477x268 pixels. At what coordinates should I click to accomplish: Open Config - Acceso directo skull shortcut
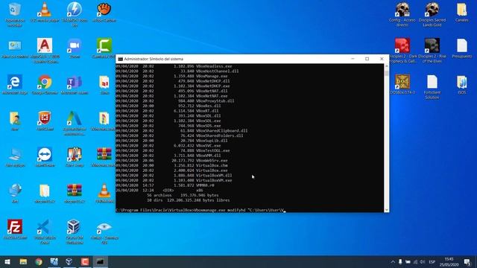pyautogui.click(x=402, y=15)
